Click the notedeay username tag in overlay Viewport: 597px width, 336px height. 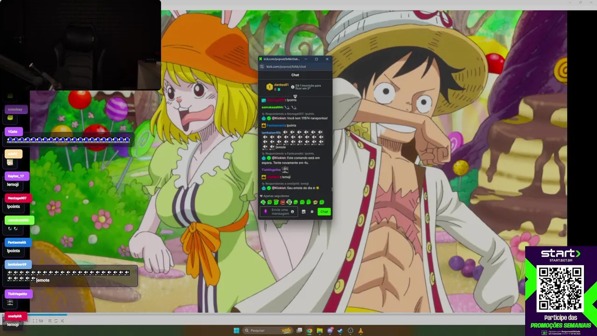16,109
